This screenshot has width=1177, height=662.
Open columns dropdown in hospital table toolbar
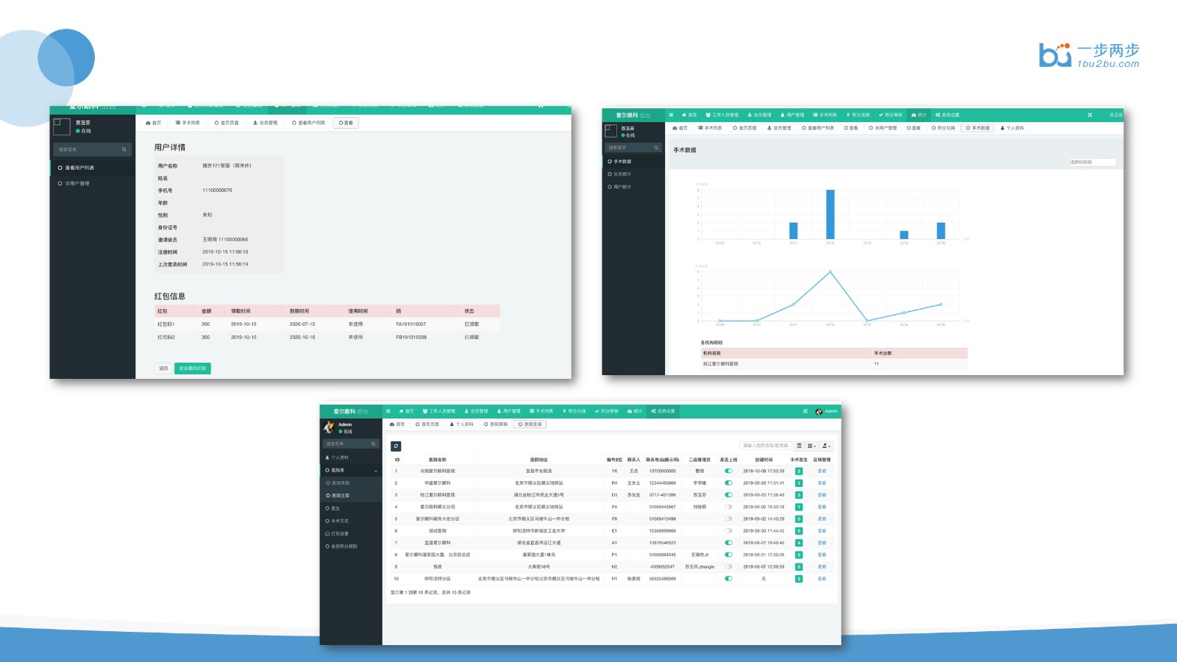coord(811,446)
